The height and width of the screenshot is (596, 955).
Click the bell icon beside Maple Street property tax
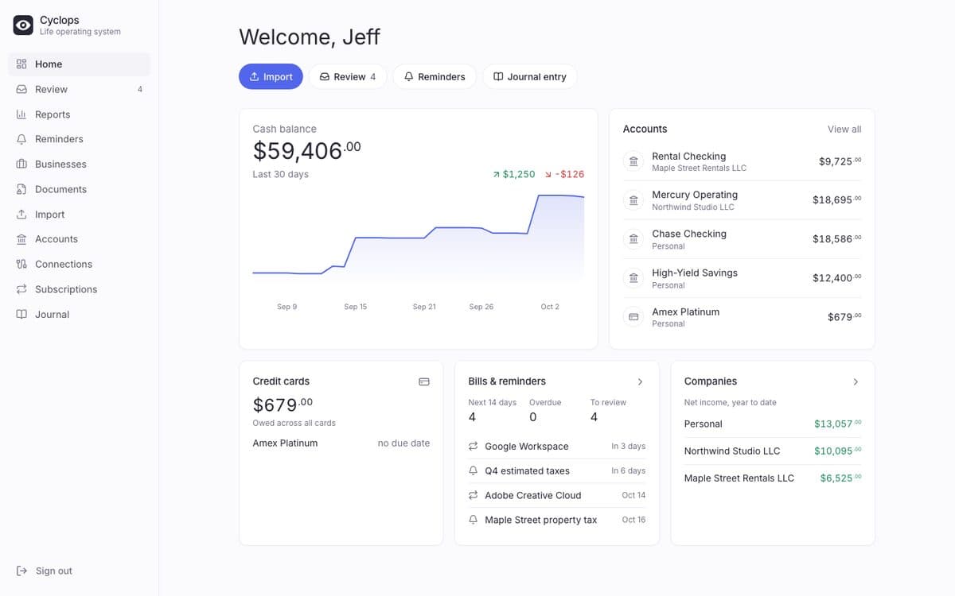[x=474, y=521]
